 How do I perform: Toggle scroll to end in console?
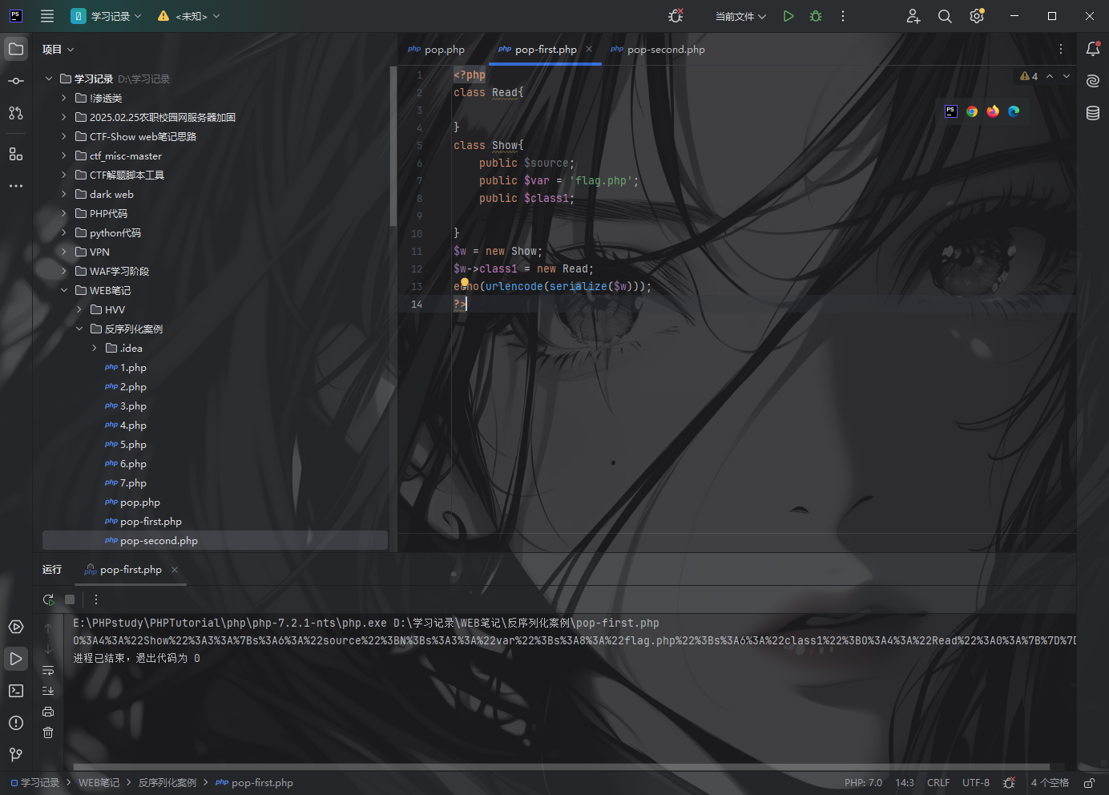(x=48, y=691)
